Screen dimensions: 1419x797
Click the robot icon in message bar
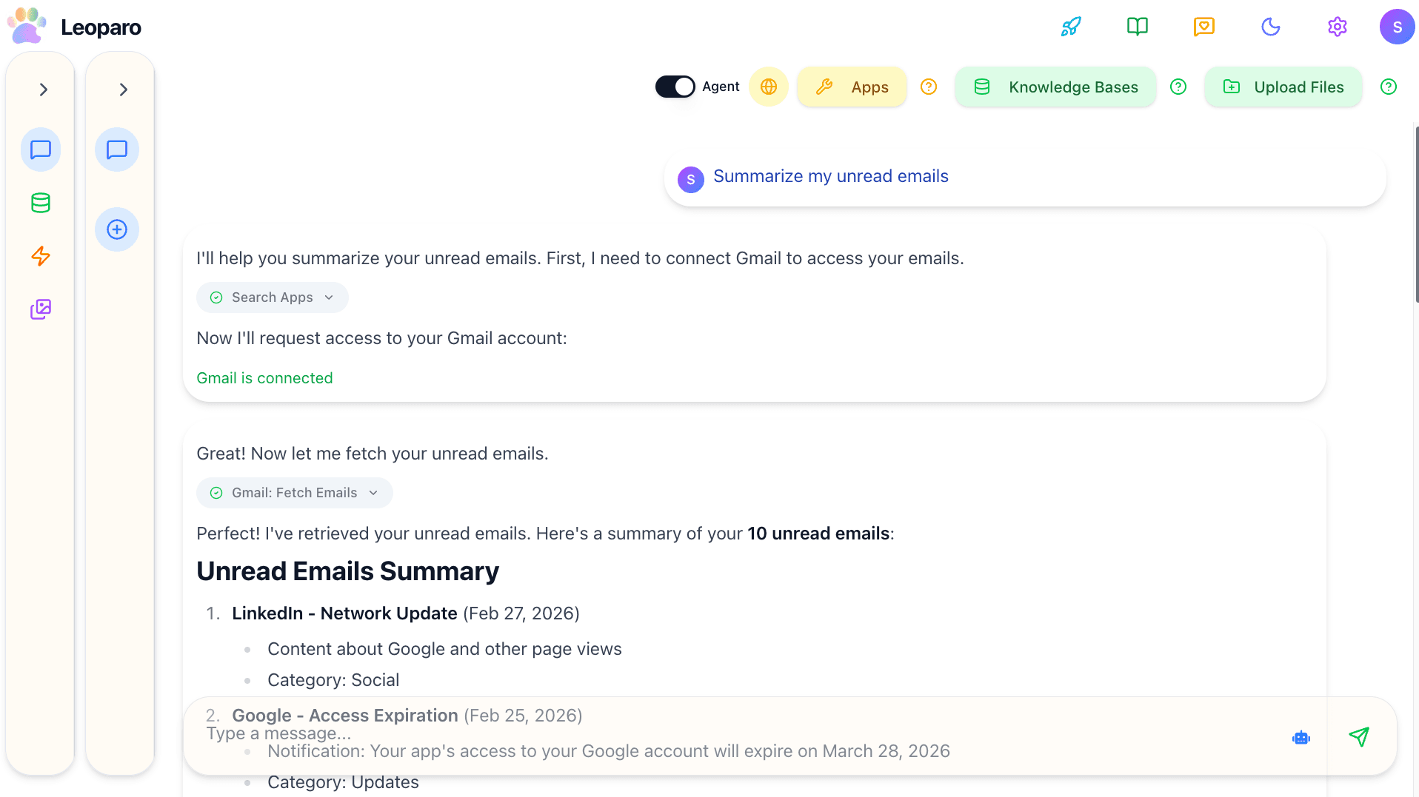point(1301,737)
